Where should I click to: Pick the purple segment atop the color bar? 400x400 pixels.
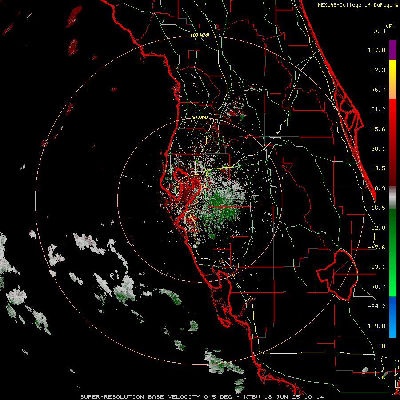(392, 49)
